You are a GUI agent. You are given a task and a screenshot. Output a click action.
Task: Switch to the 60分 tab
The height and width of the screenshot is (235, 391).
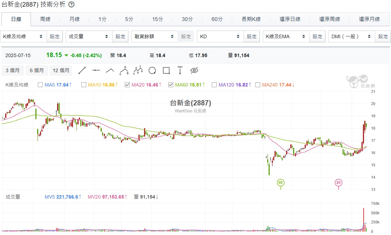point(217,19)
